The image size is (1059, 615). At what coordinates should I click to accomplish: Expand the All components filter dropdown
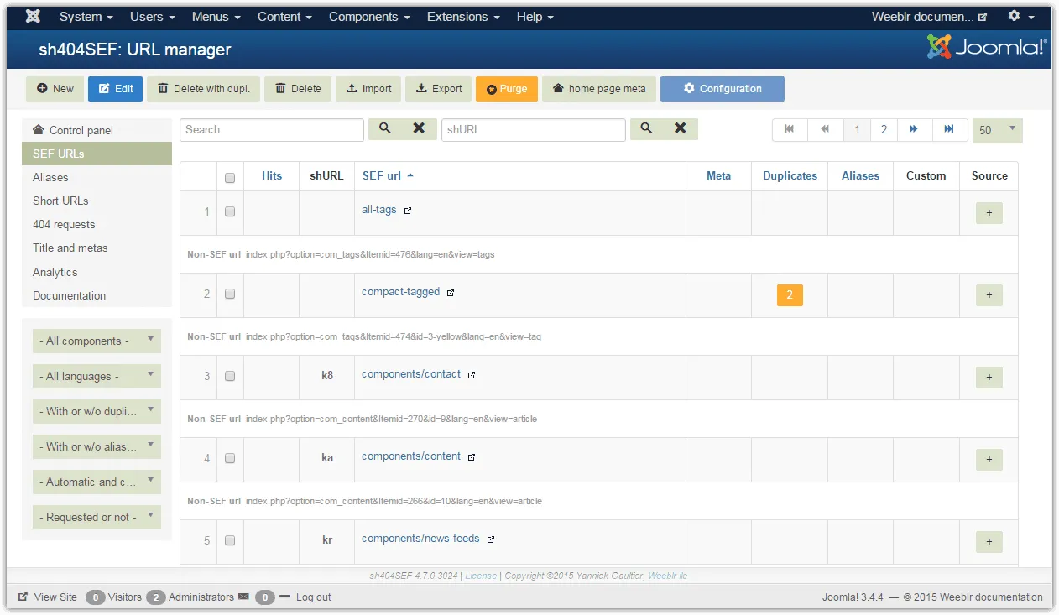[97, 341]
